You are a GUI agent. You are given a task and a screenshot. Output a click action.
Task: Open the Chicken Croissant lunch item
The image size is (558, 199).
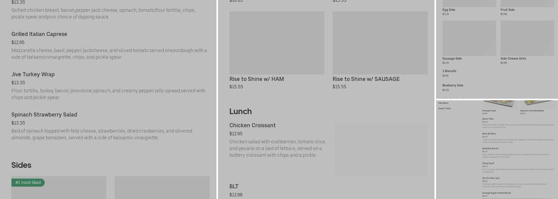pos(252,125)
